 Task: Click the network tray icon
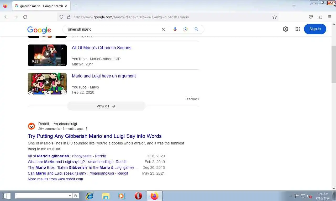(303, 196)
